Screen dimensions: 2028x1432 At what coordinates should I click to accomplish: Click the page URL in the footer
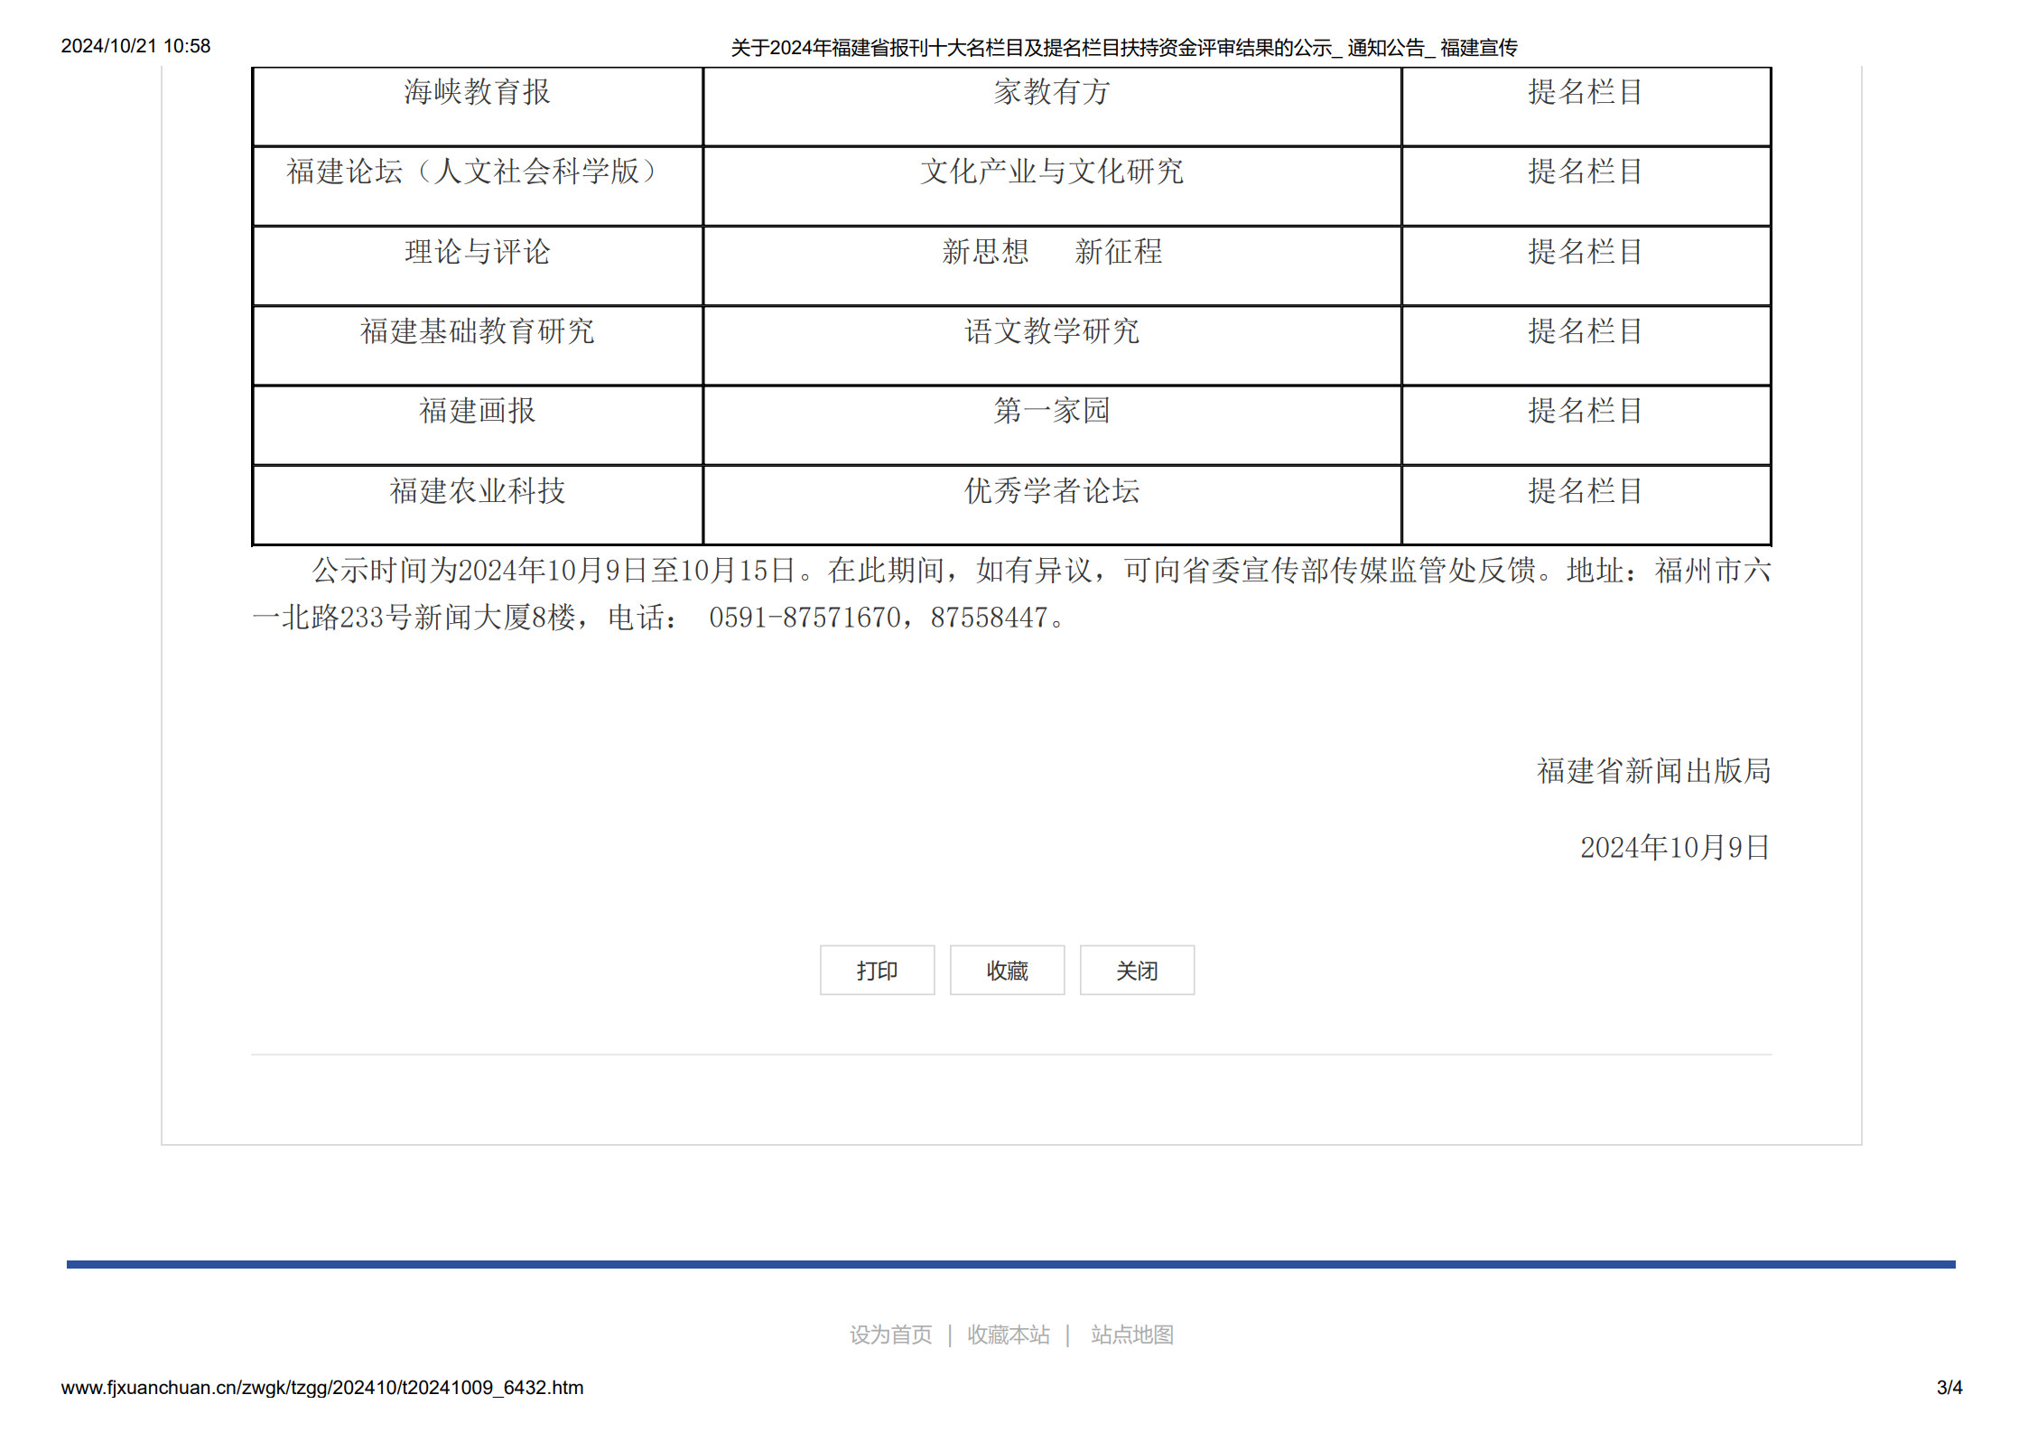click(321, 1388)
